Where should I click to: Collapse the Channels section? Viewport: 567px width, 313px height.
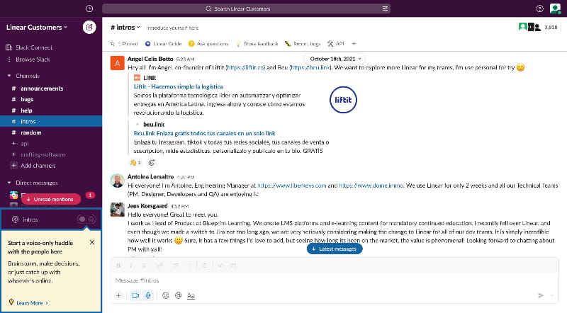point(9,76)
